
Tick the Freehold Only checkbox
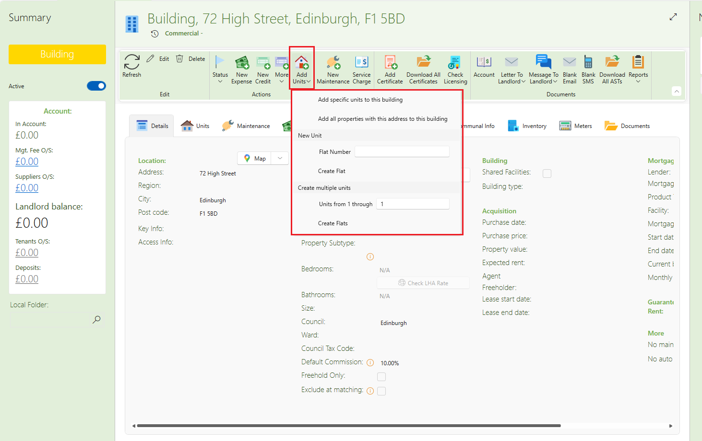[381, 377]
